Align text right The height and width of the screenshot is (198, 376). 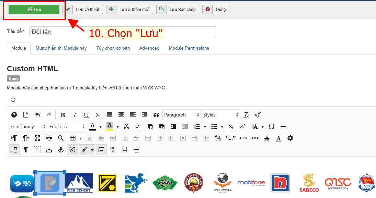click(x=144, y=115)
